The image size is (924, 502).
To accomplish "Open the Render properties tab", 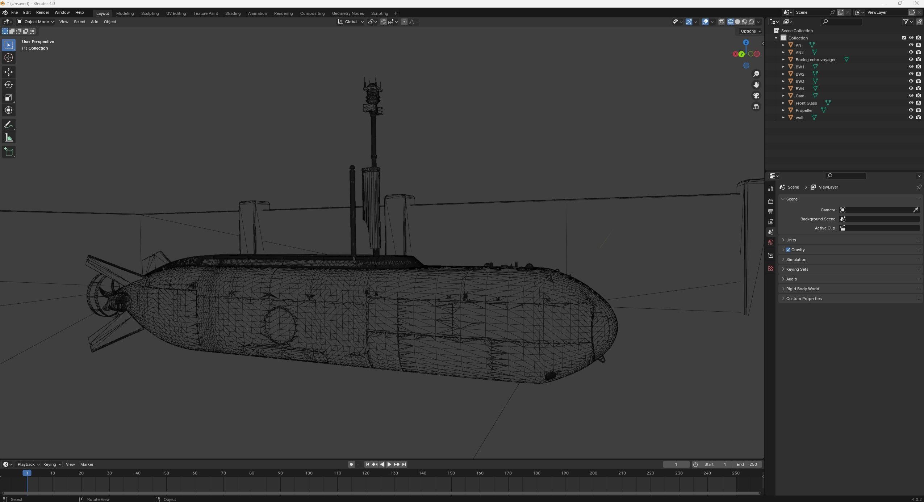I will (771, 201).
